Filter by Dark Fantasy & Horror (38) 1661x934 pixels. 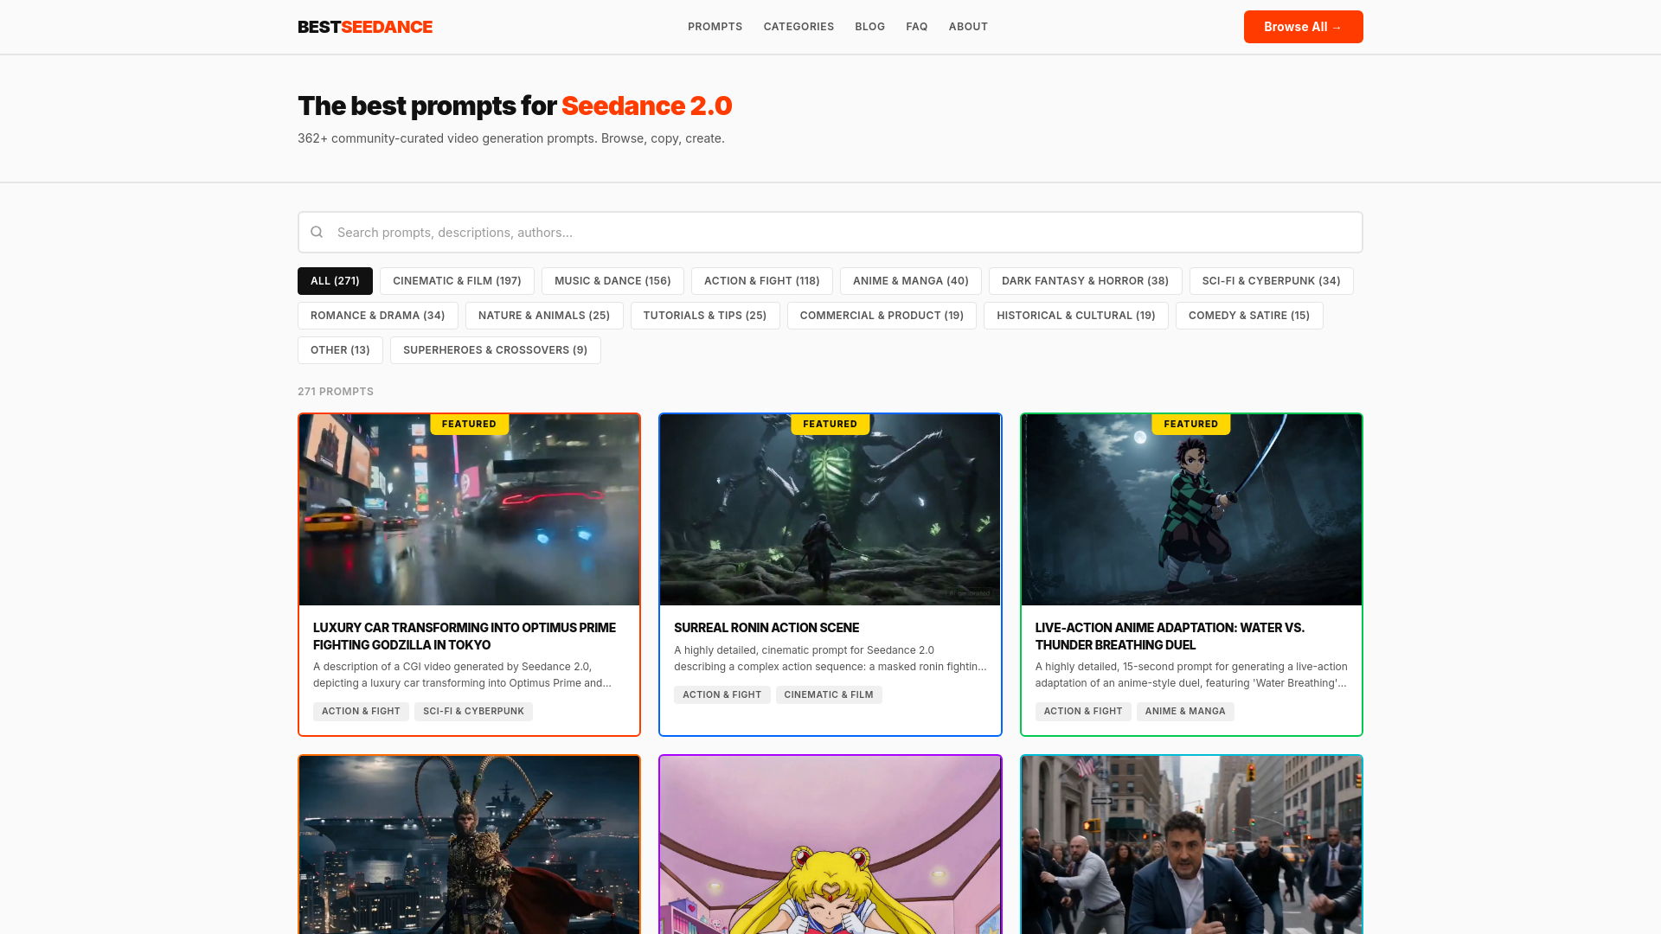tap(1085, 281)
